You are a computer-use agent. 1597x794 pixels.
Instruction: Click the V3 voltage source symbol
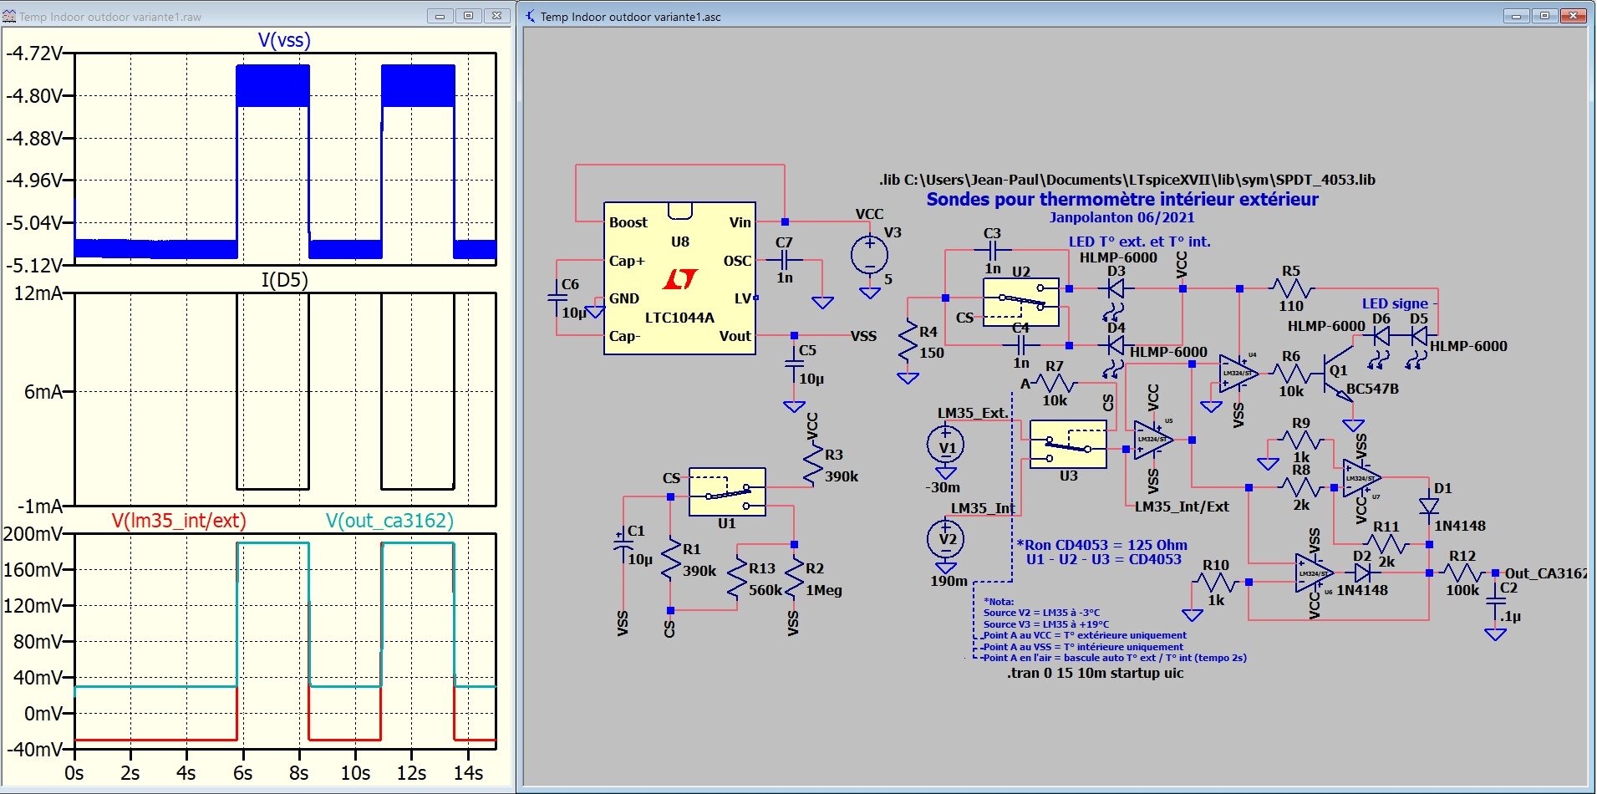[x=869, y=254]
